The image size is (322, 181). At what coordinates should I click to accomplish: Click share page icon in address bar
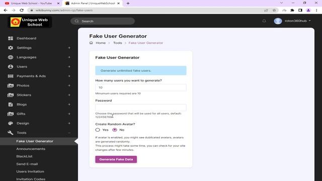click(x=266, y=10)
